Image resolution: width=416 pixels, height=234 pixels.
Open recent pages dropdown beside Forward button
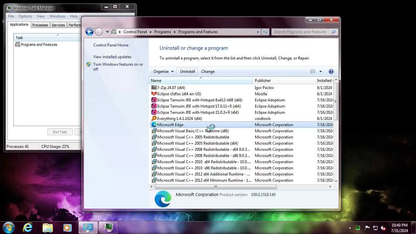[x=107, y=32]
